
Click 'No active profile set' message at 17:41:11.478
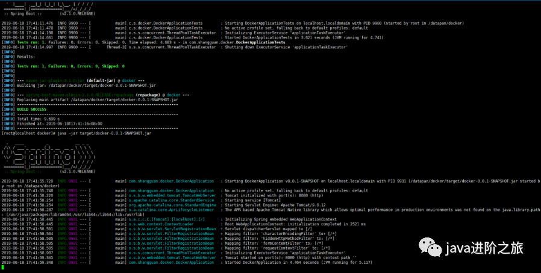(296, 28)
